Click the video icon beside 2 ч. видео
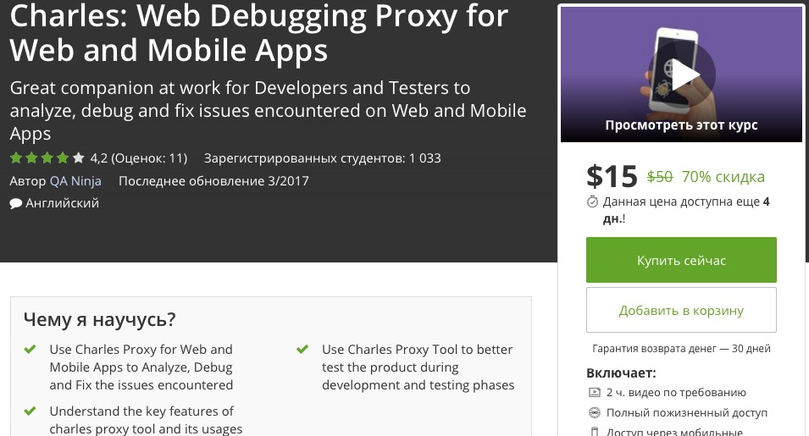Viewport: 809px width, 436px height. 594,393
